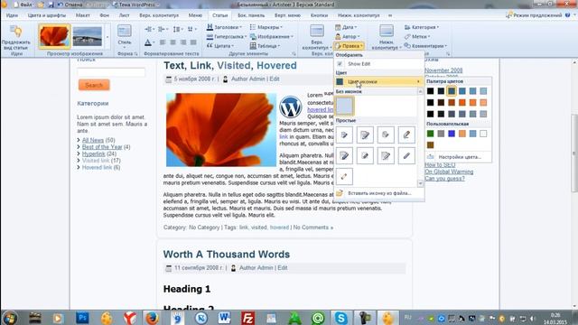578x325 pixels.
Task: Select the pencil icon ending the first row
Action: point(406,135)
